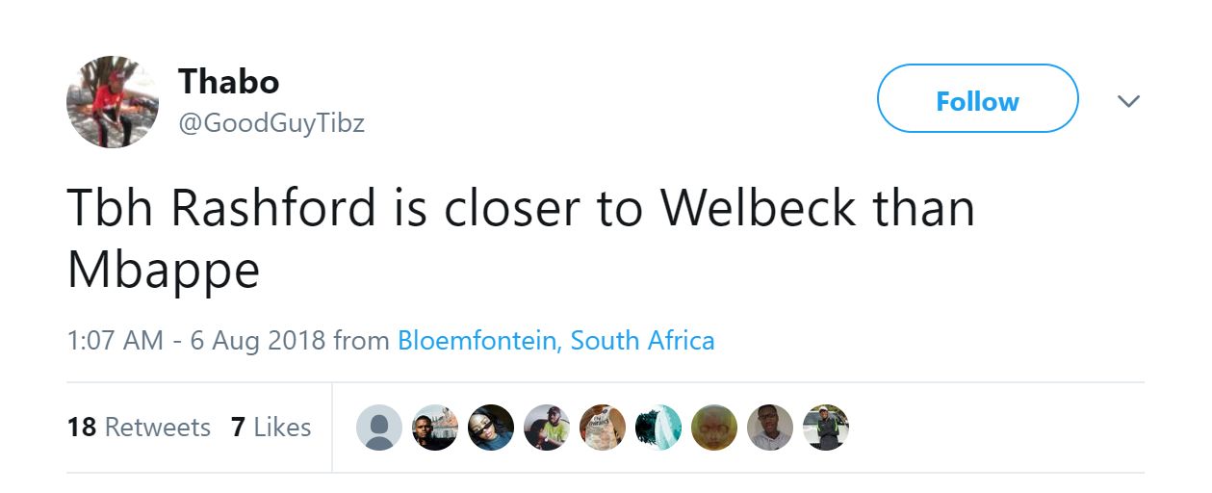The height and width of the screenshot is (493, 1212).
Task: Click the Thabo display name
Action: pos(228,82)
